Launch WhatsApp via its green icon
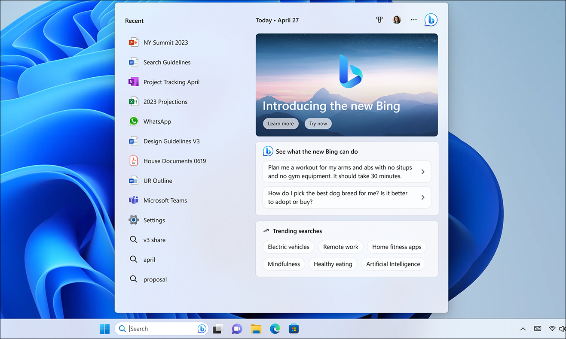566x339 pixels. tap(134, 121)
